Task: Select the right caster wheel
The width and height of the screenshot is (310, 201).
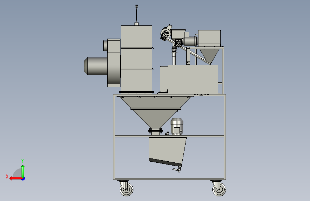Action: click(219, 189)
